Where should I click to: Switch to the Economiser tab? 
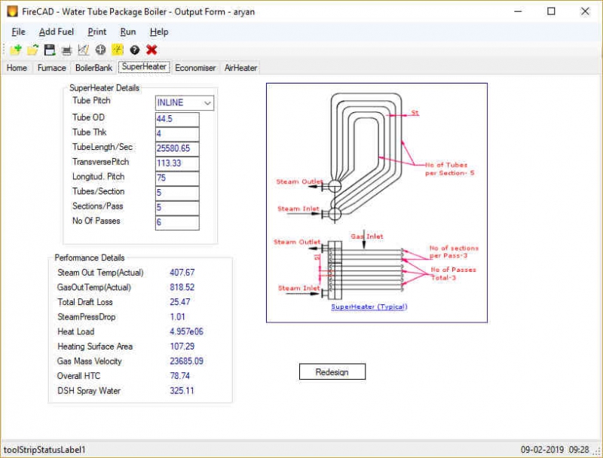195,67
